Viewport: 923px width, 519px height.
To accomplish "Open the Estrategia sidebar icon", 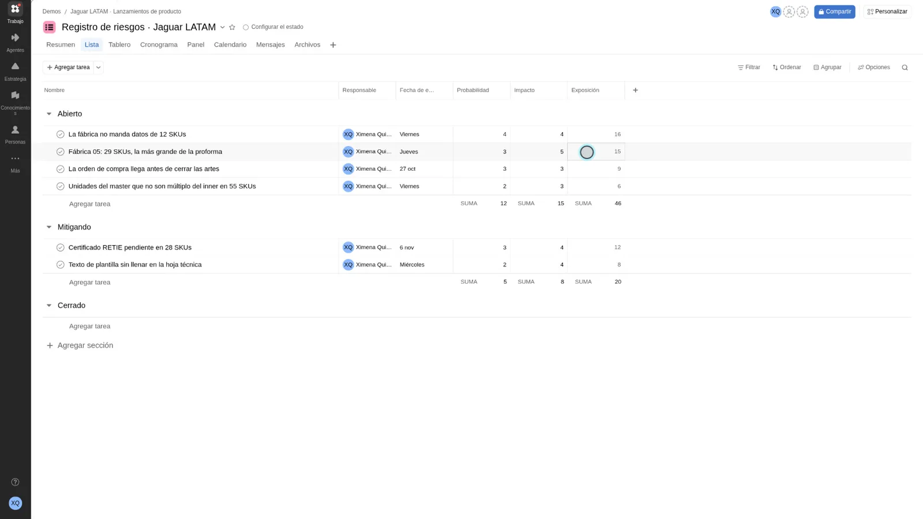I will (15, 72).
